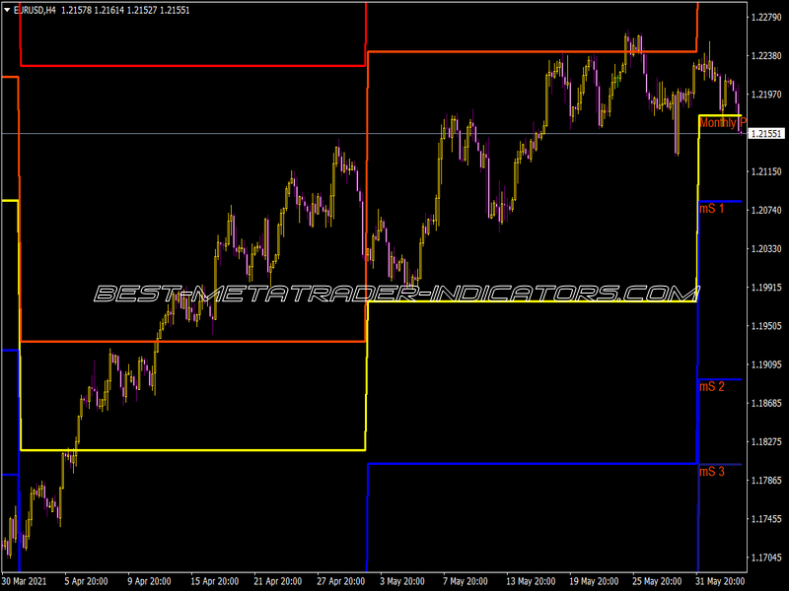
Task: Click the 1.19915 price scale value
Action: click(x=766, y=288)
